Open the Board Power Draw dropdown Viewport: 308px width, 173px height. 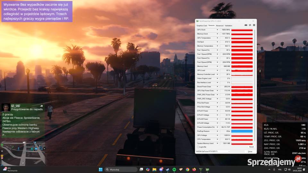(x=217, y=87)
